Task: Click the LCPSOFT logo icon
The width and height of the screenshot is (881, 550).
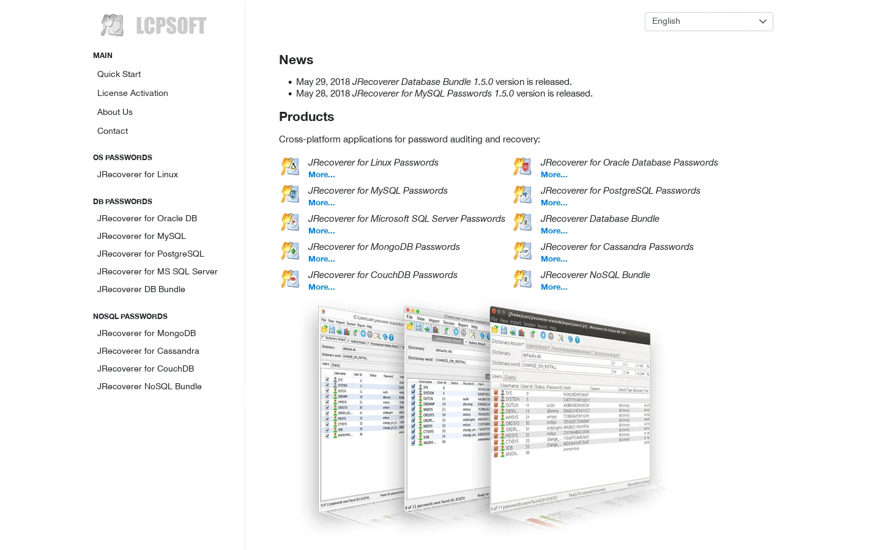Action: point(113,25)
